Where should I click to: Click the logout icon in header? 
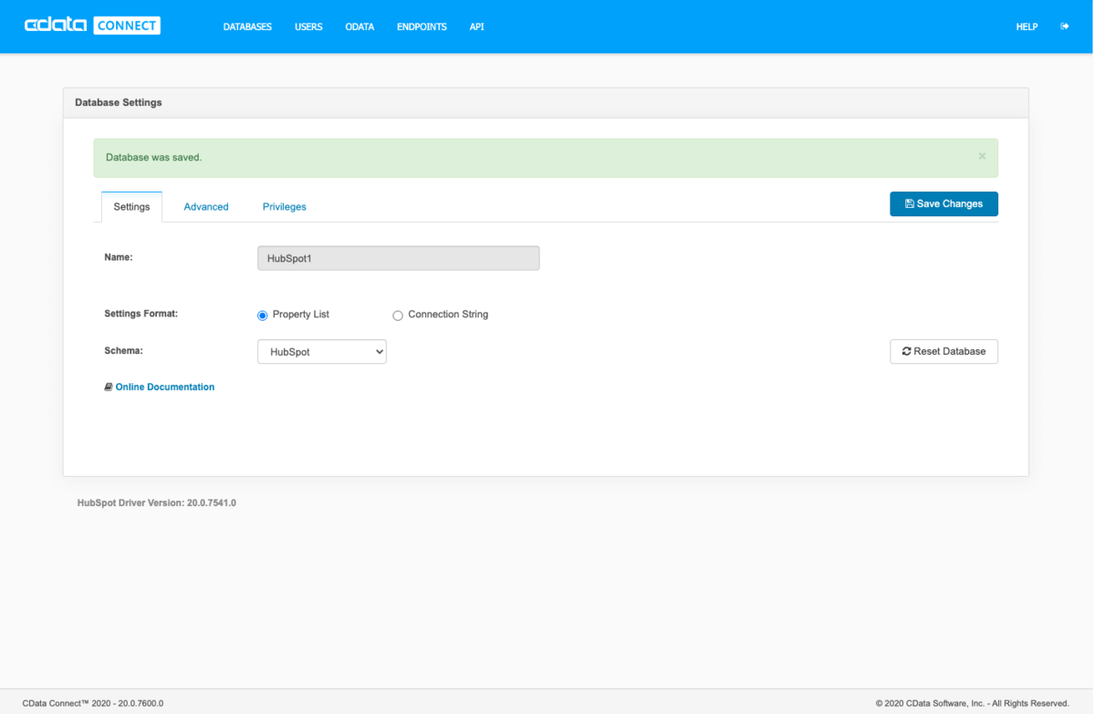pos(1065,26)
